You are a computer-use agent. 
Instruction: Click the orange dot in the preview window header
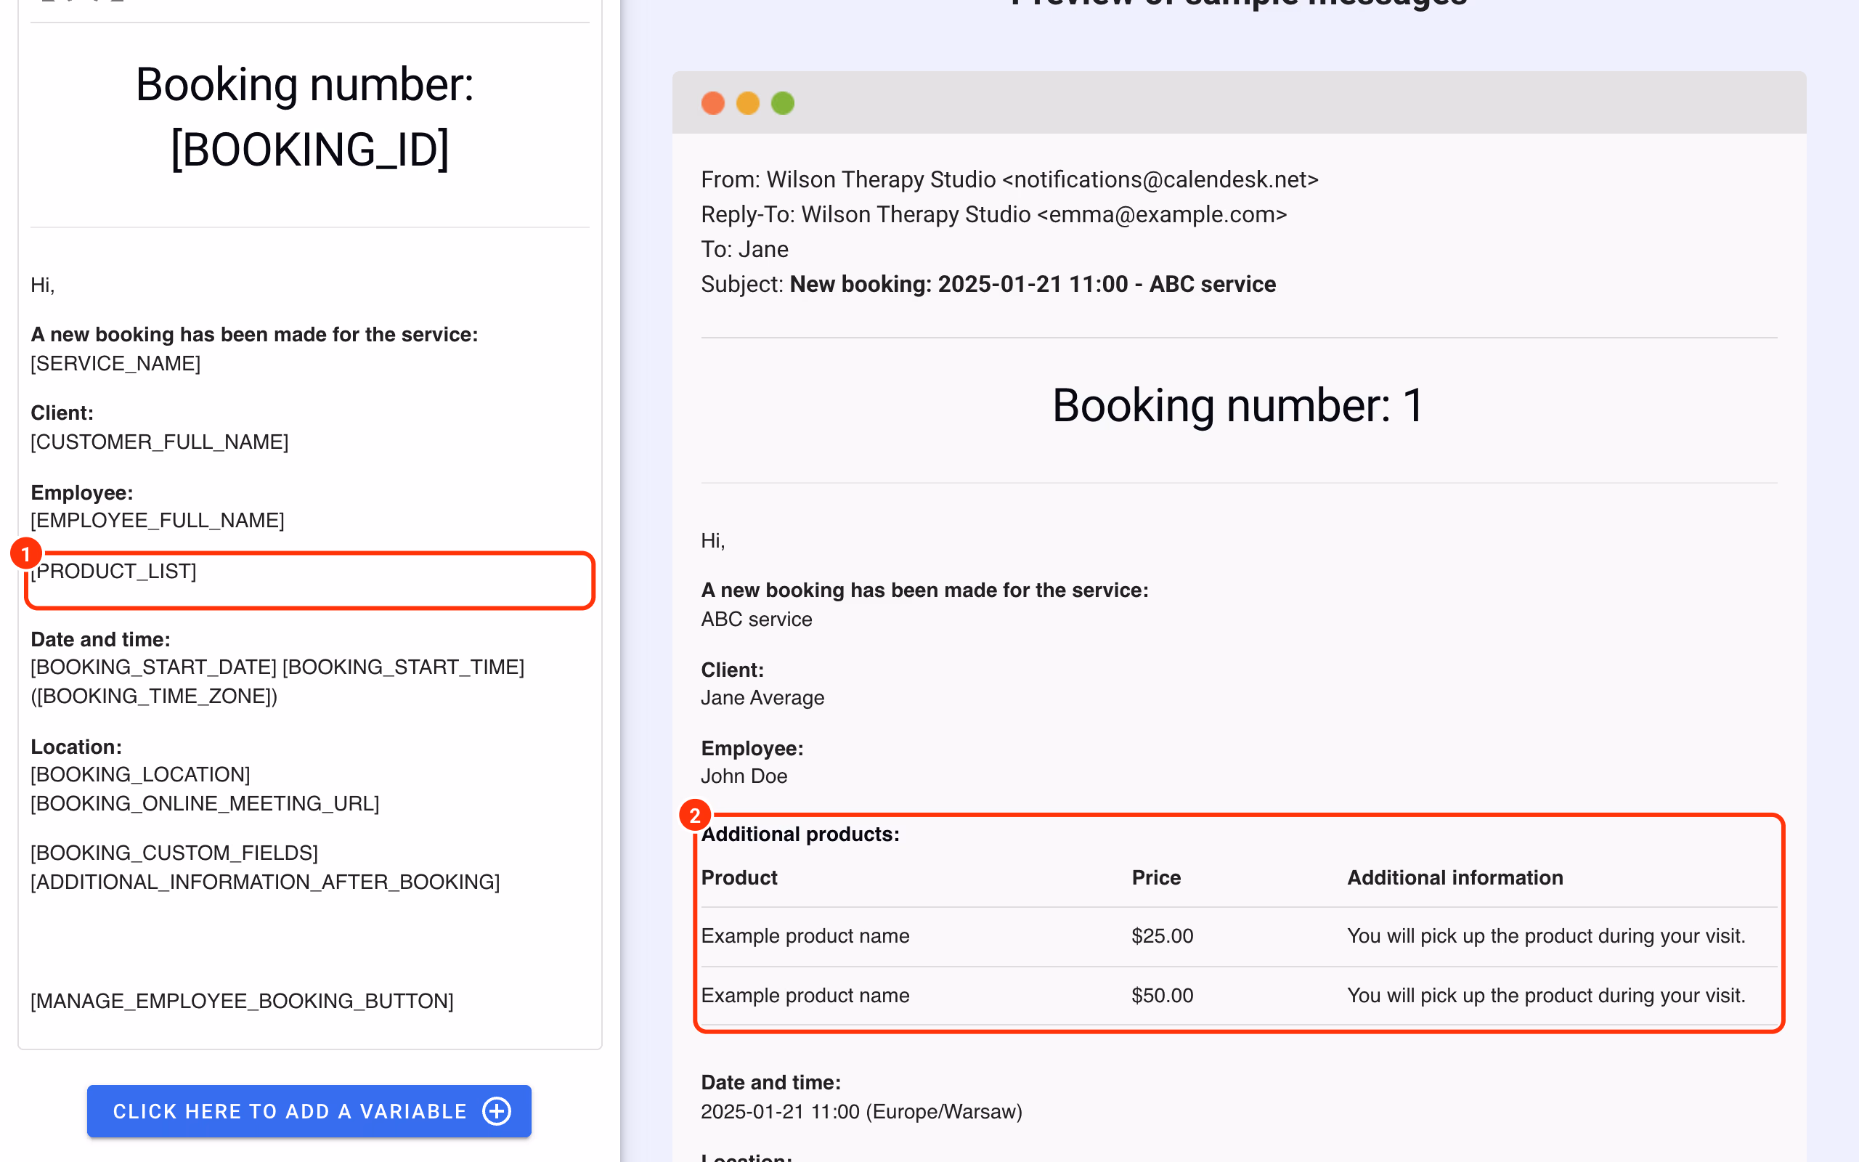pos(747,103)
